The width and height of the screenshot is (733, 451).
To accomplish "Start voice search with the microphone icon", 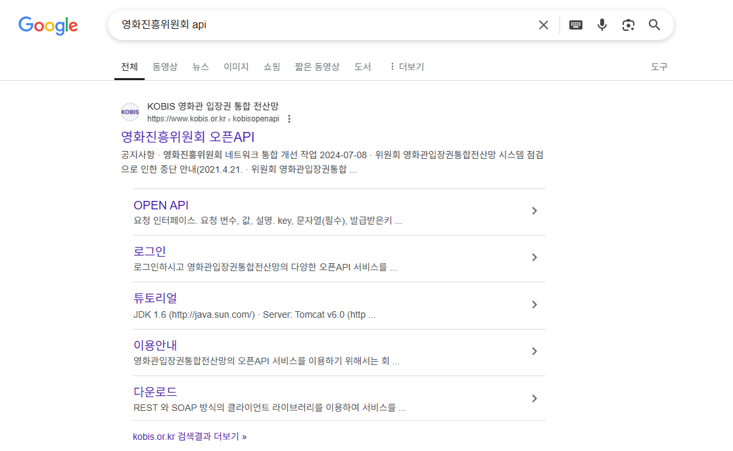I will (x=602, y=25).
